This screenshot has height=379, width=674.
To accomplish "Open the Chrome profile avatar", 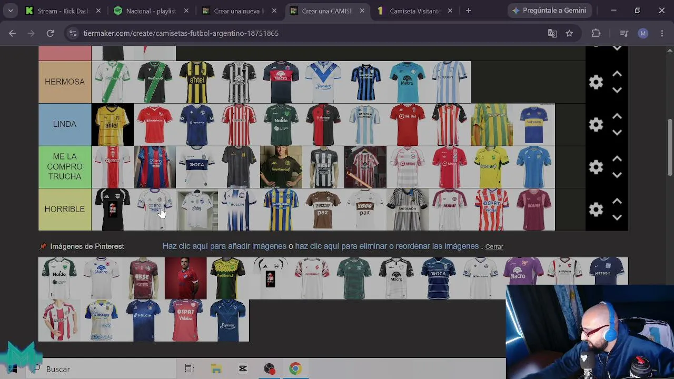I will pyautogui.click(x=643, y=33).
